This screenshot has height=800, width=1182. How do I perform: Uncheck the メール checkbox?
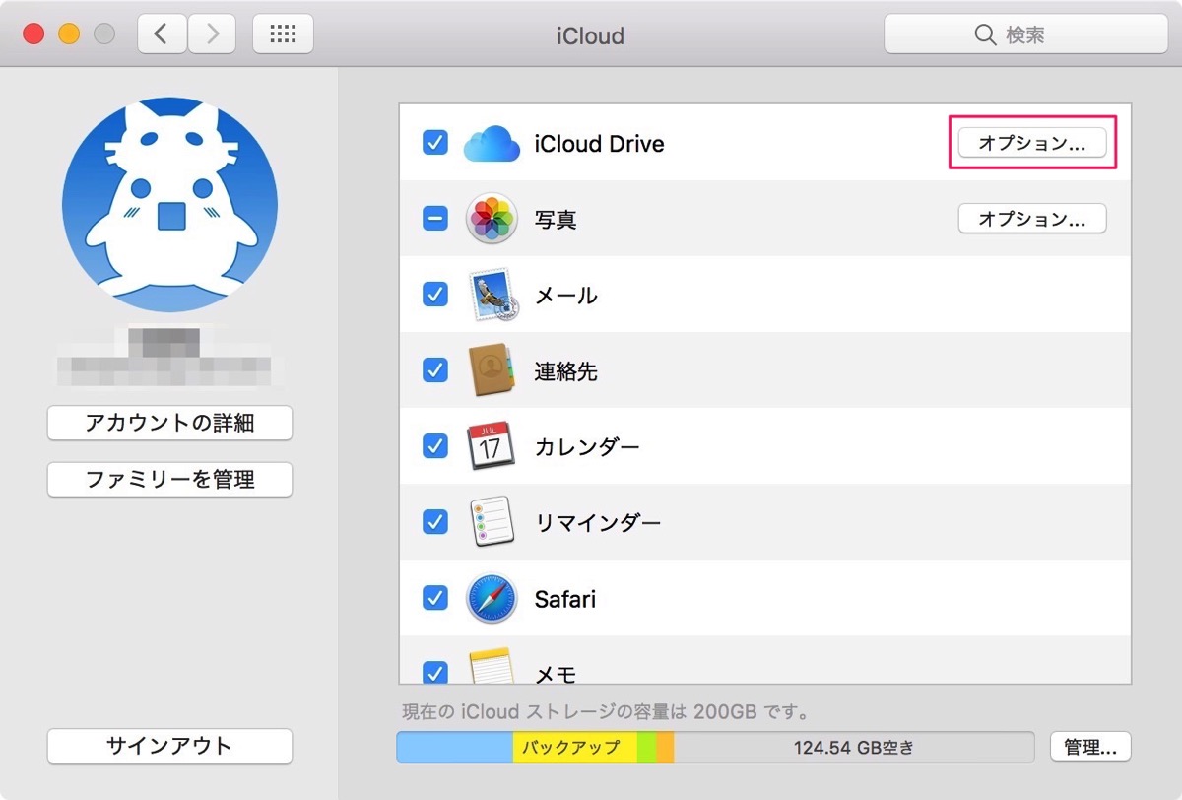(435, 295)
